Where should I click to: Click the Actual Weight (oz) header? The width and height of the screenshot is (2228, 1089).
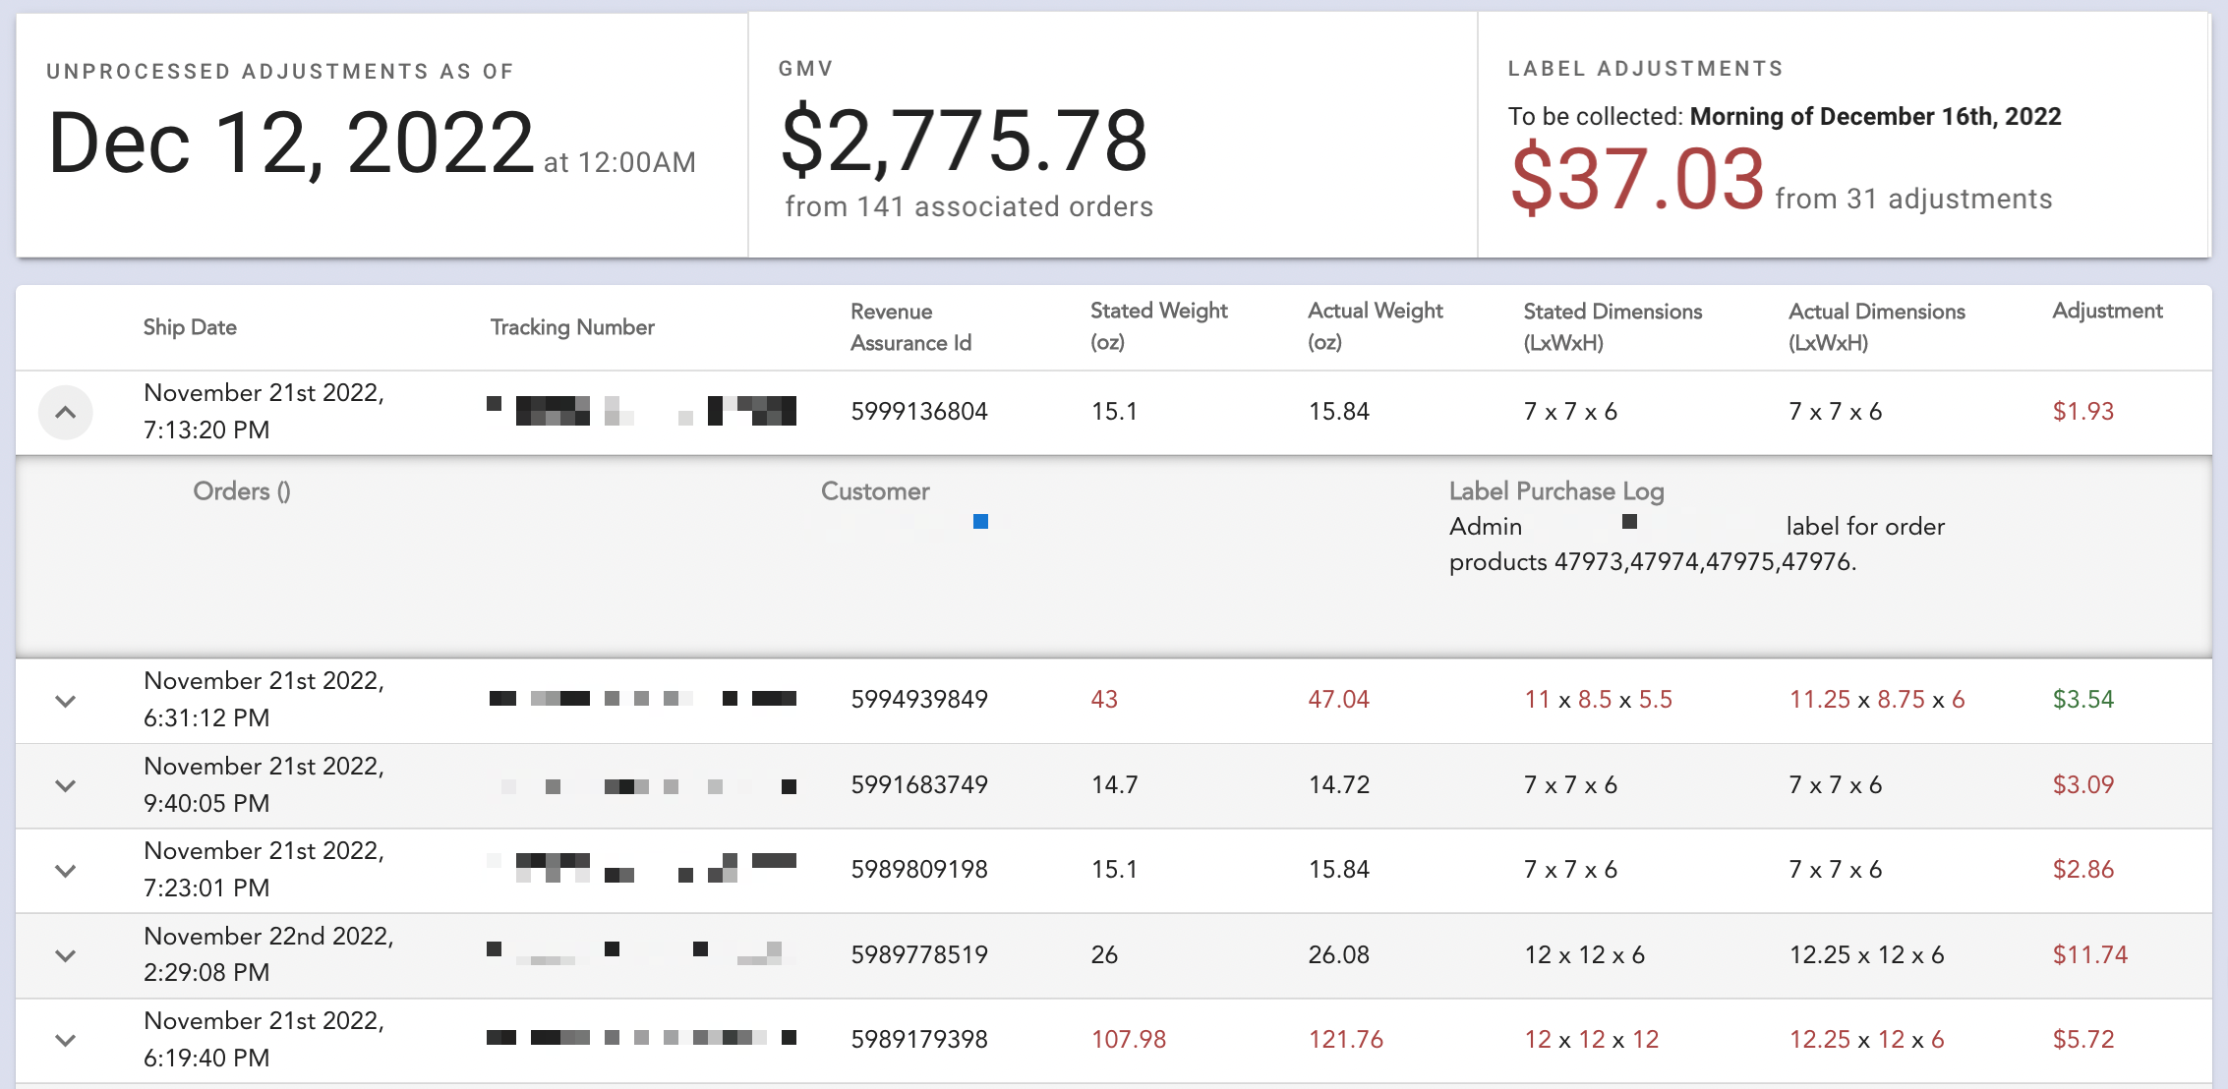click(x=1375, y=326)
